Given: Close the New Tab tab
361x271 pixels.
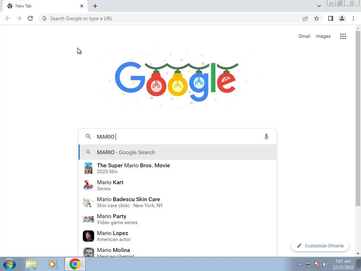Looking at the screenshot, I should (x=82, y=6).
